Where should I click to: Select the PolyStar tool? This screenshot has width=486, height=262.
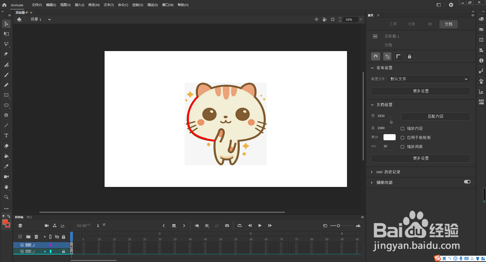(6, 115)
